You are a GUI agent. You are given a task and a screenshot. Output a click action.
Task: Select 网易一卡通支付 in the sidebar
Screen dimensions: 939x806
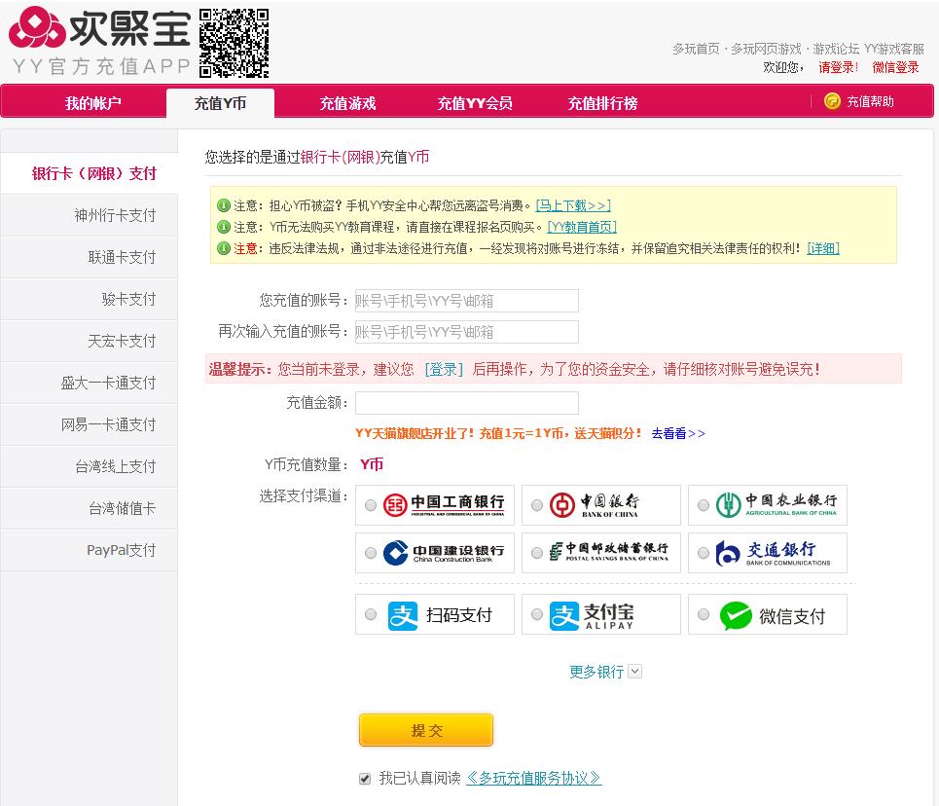click(90, 424)
